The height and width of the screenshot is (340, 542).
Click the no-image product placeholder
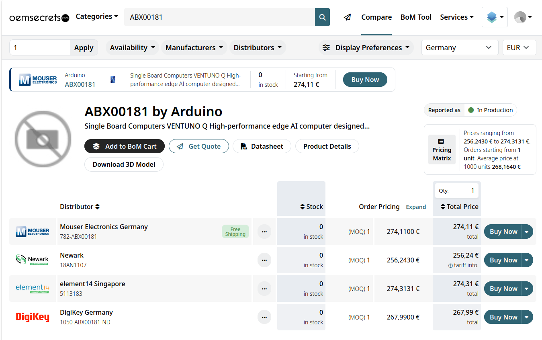[x=43, y=139]
